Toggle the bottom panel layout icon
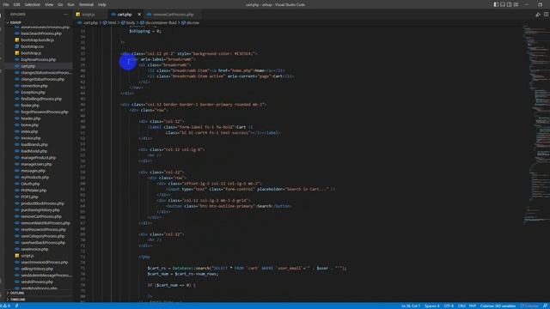This screenshot has width=550, height=309. [x=503, y=4]
